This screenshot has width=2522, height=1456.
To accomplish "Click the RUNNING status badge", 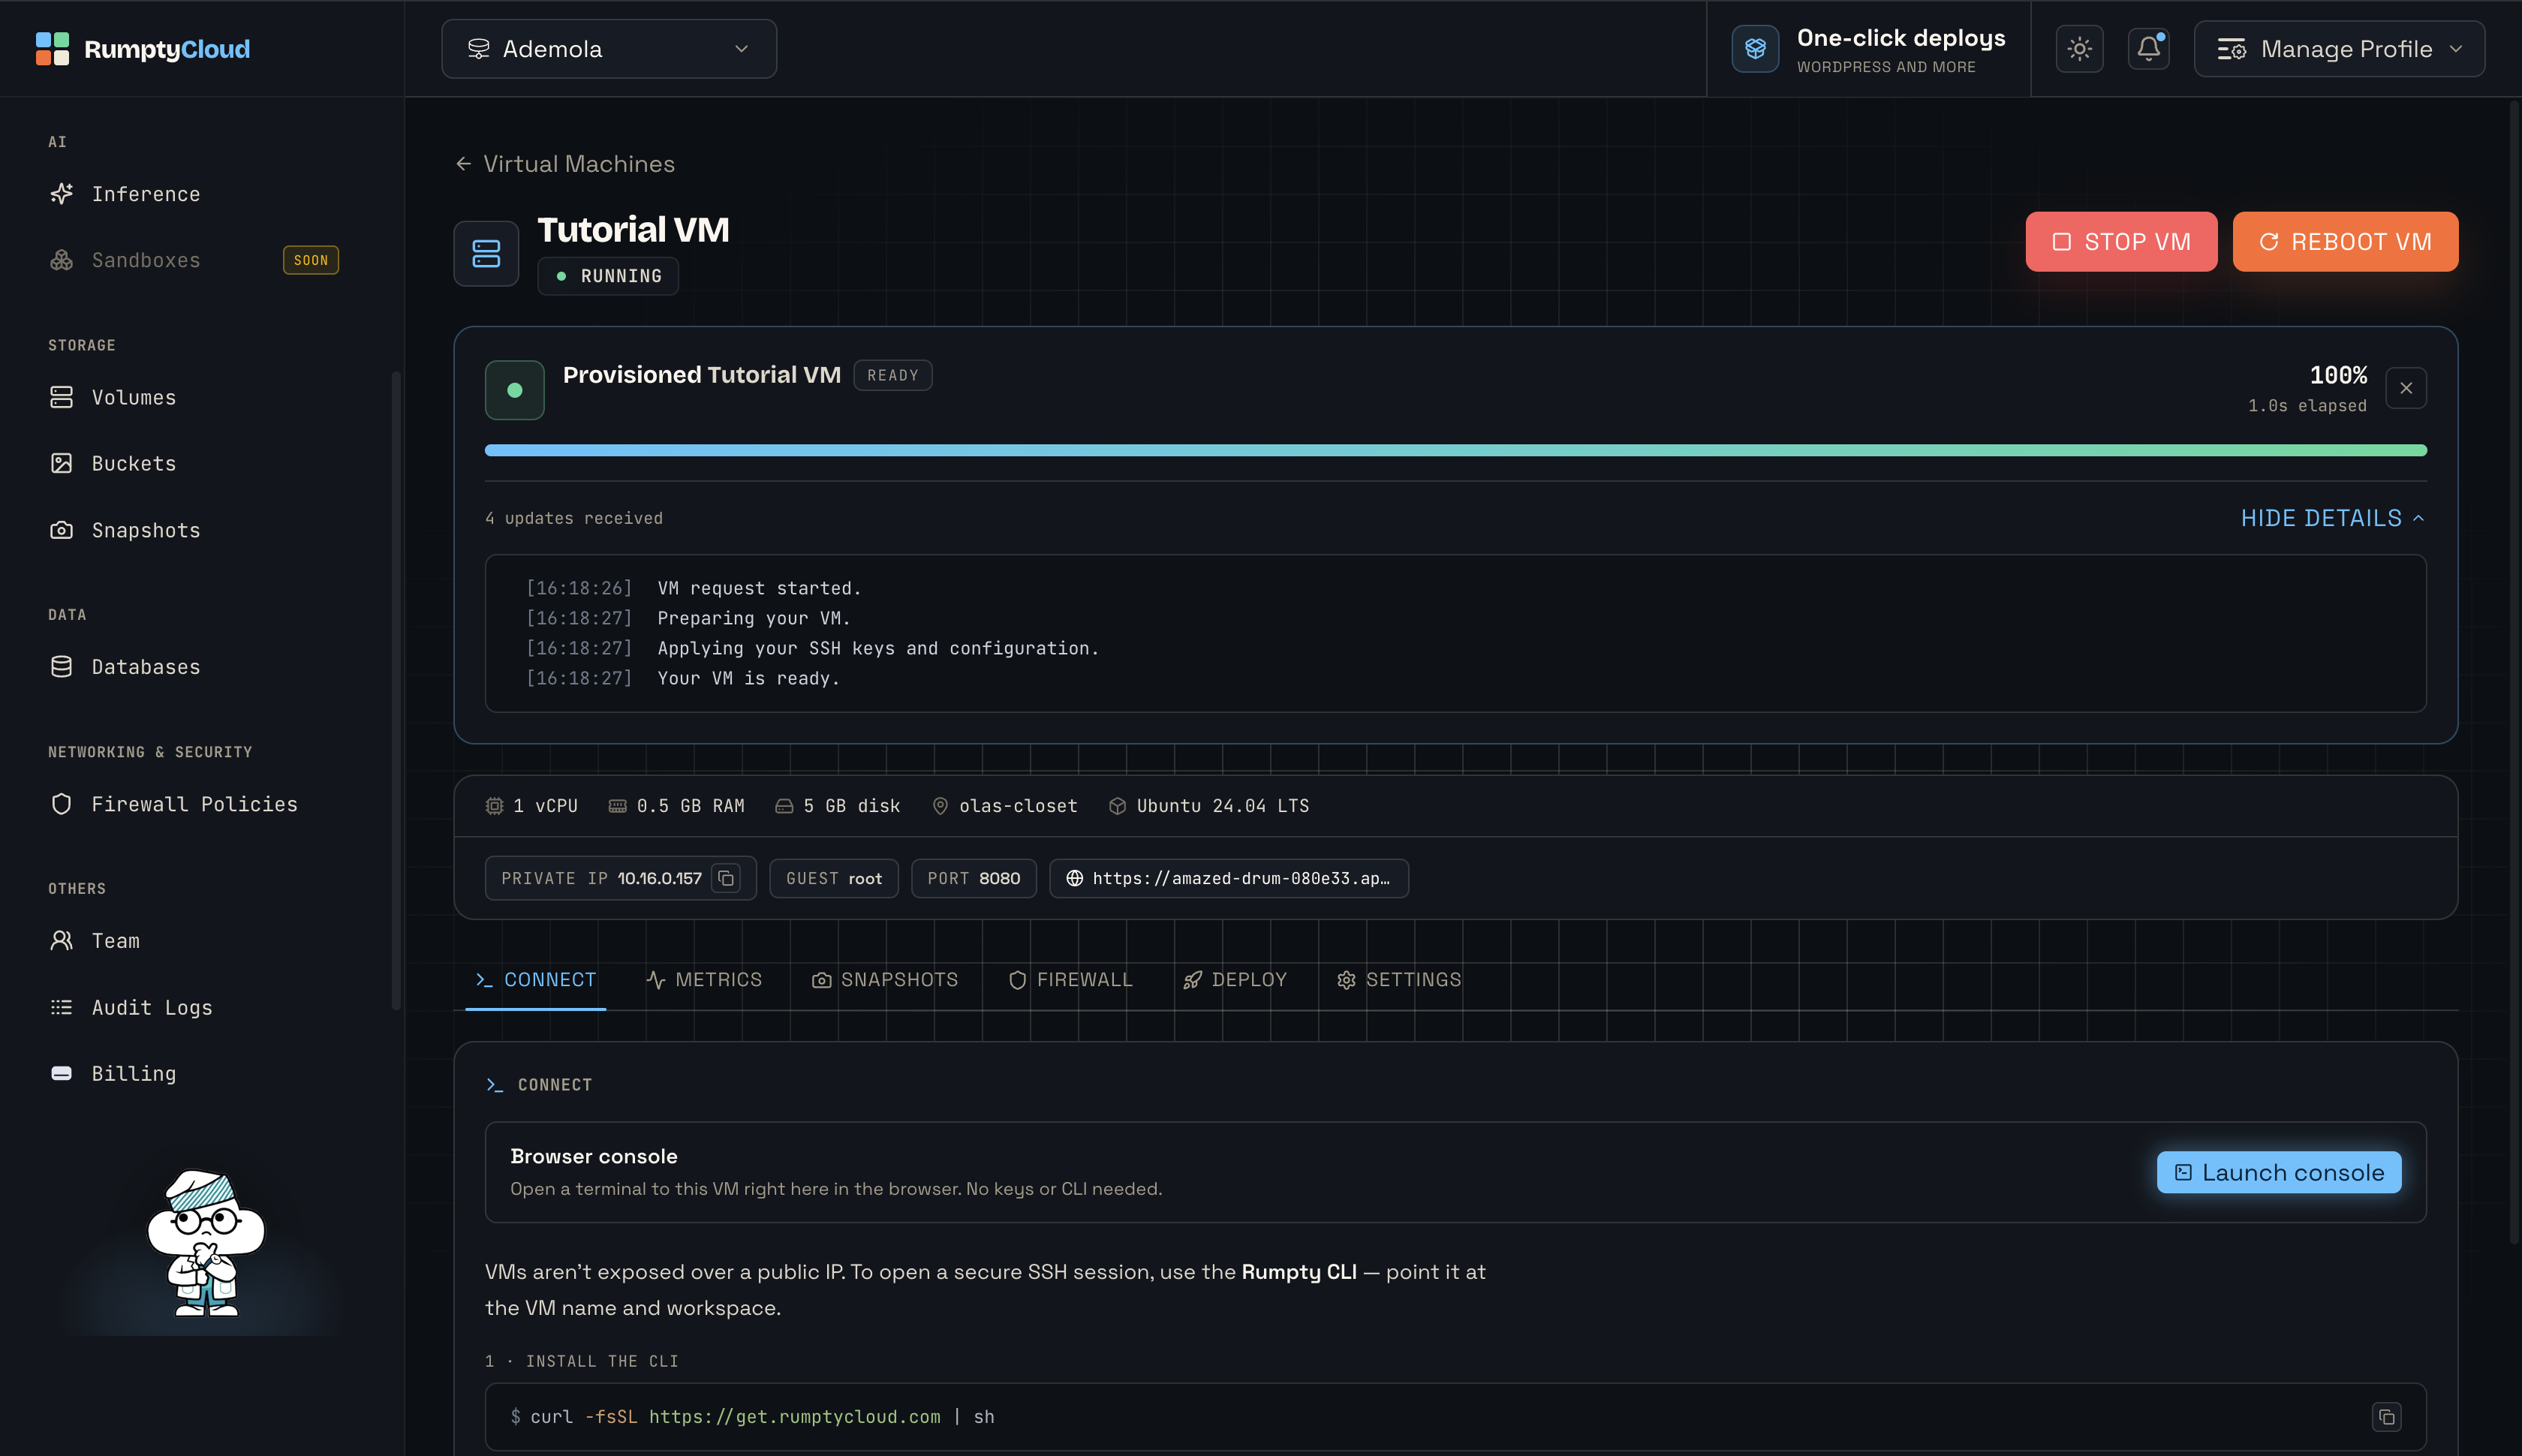I will point(608,276).
